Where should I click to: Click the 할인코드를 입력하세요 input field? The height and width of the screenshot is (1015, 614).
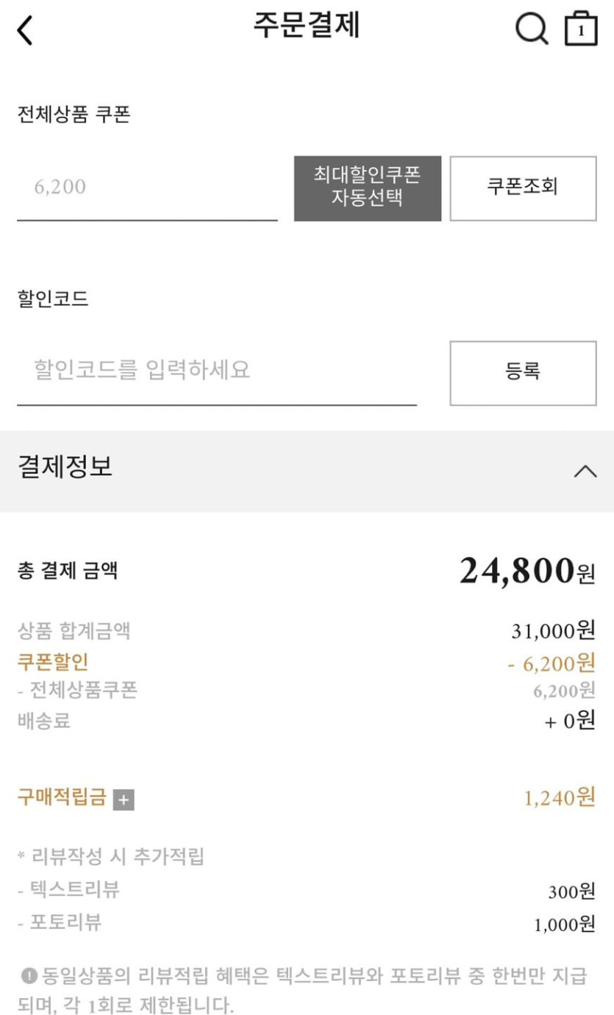[x=216, y=370]
